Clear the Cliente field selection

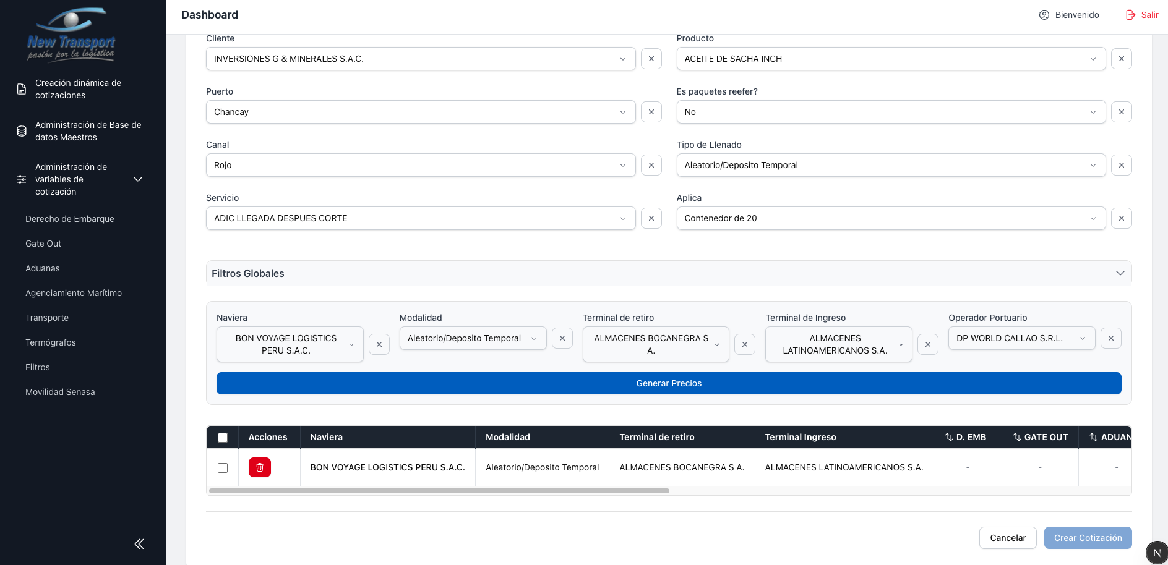[651, 59]
